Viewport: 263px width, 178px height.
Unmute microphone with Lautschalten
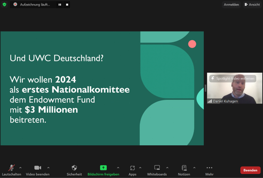(x=12, y=168)
